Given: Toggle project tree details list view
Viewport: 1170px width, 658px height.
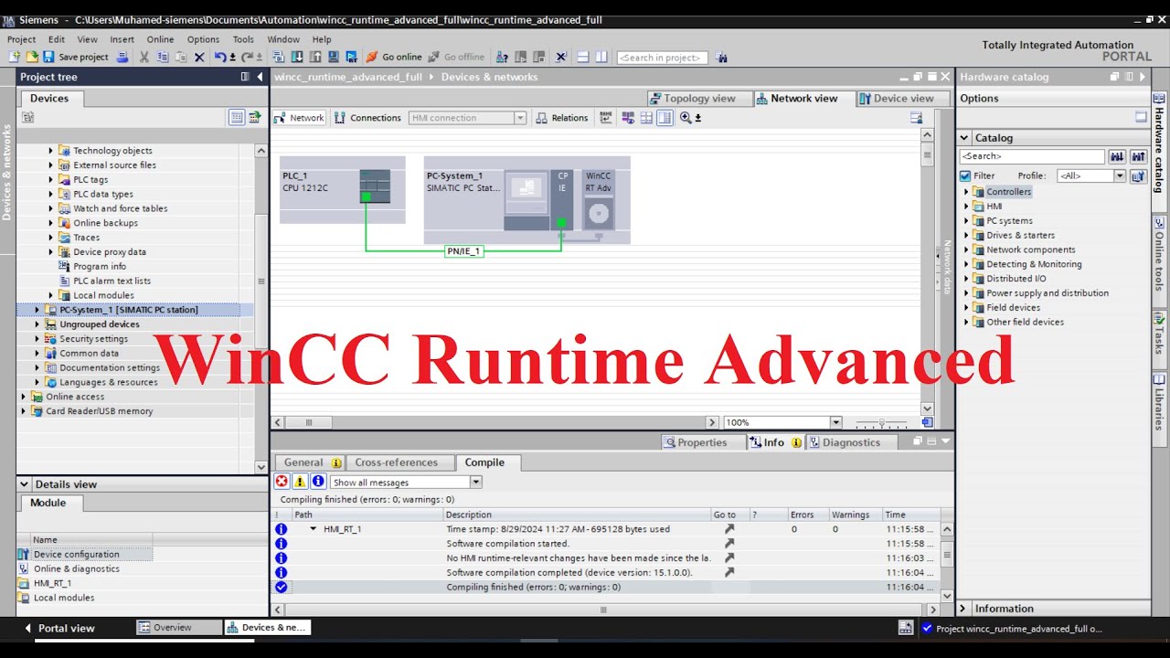Looking at the screenshot, I should [x=237, y=117].
